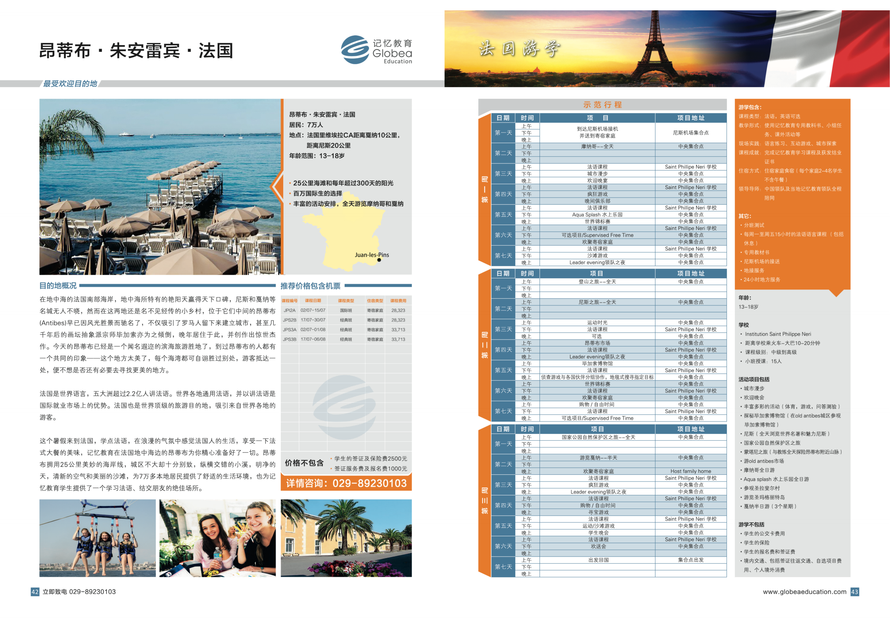
Task: Click the beach umbrellas seaside photo
Action: (x=160, y=187)
